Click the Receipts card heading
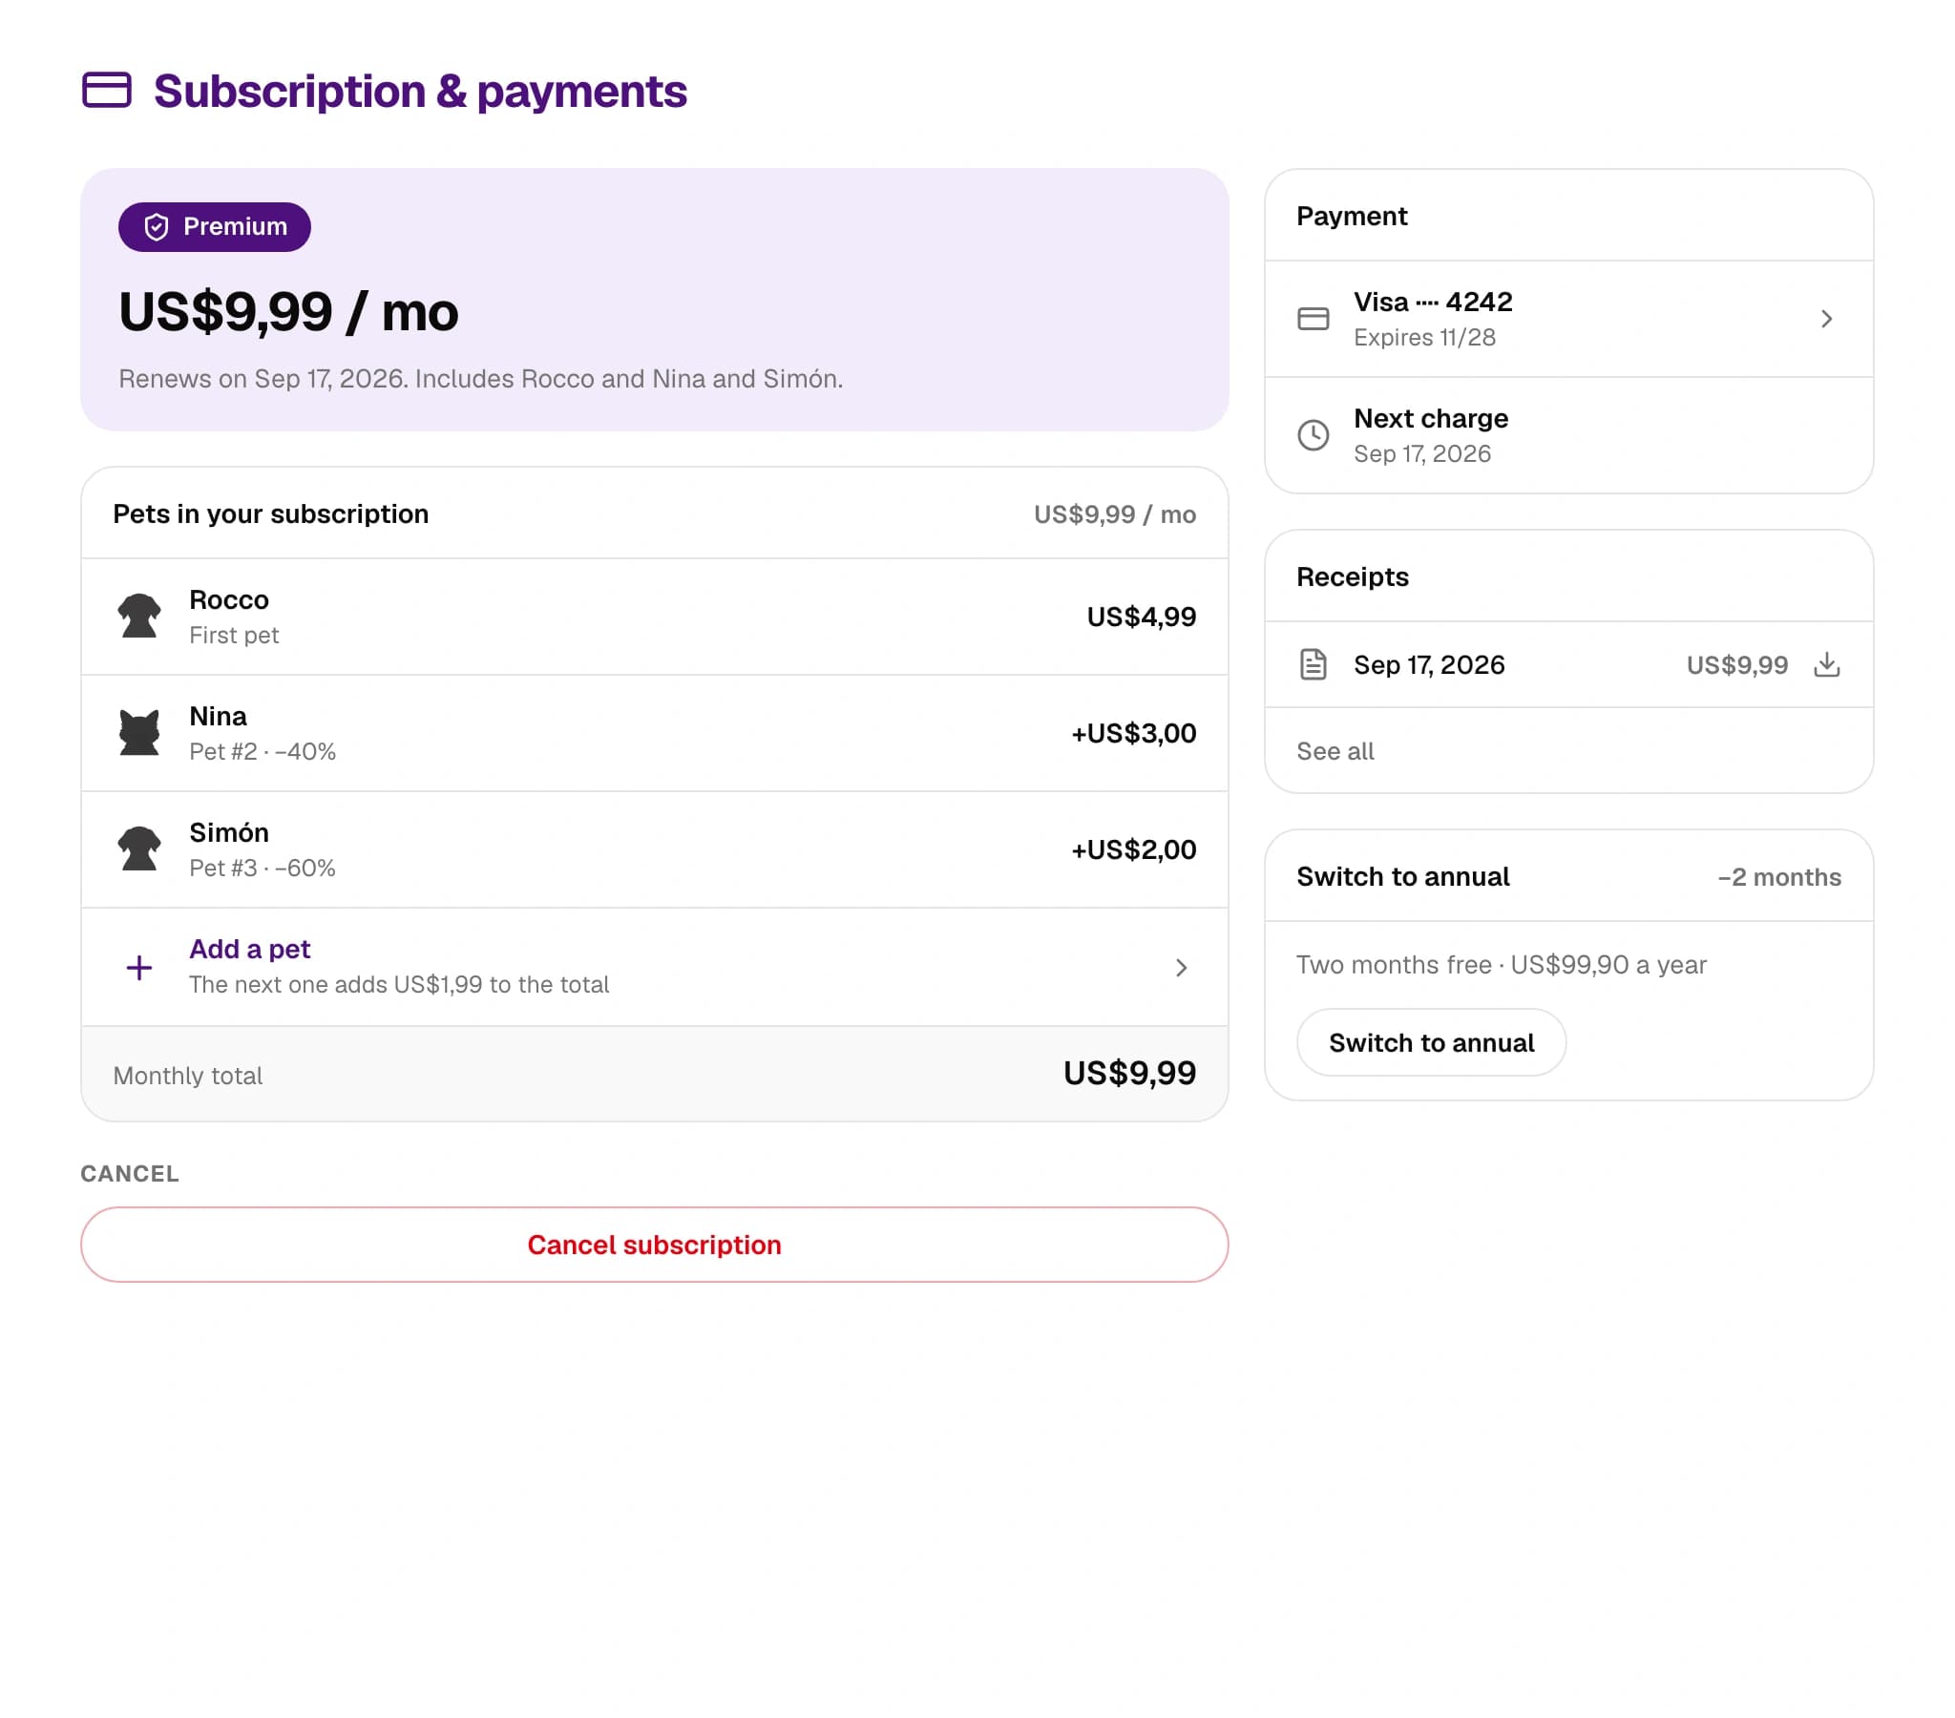 tap(1353, 576)
